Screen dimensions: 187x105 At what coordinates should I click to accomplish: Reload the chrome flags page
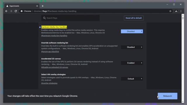point(15,11)
